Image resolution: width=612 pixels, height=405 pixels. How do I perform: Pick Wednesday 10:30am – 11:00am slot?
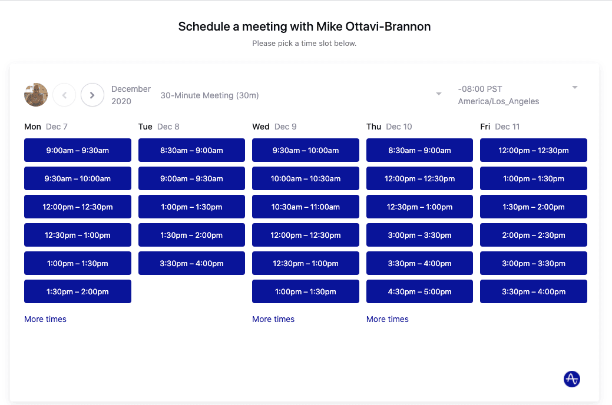pyautogui.click(x=305, y=207)
